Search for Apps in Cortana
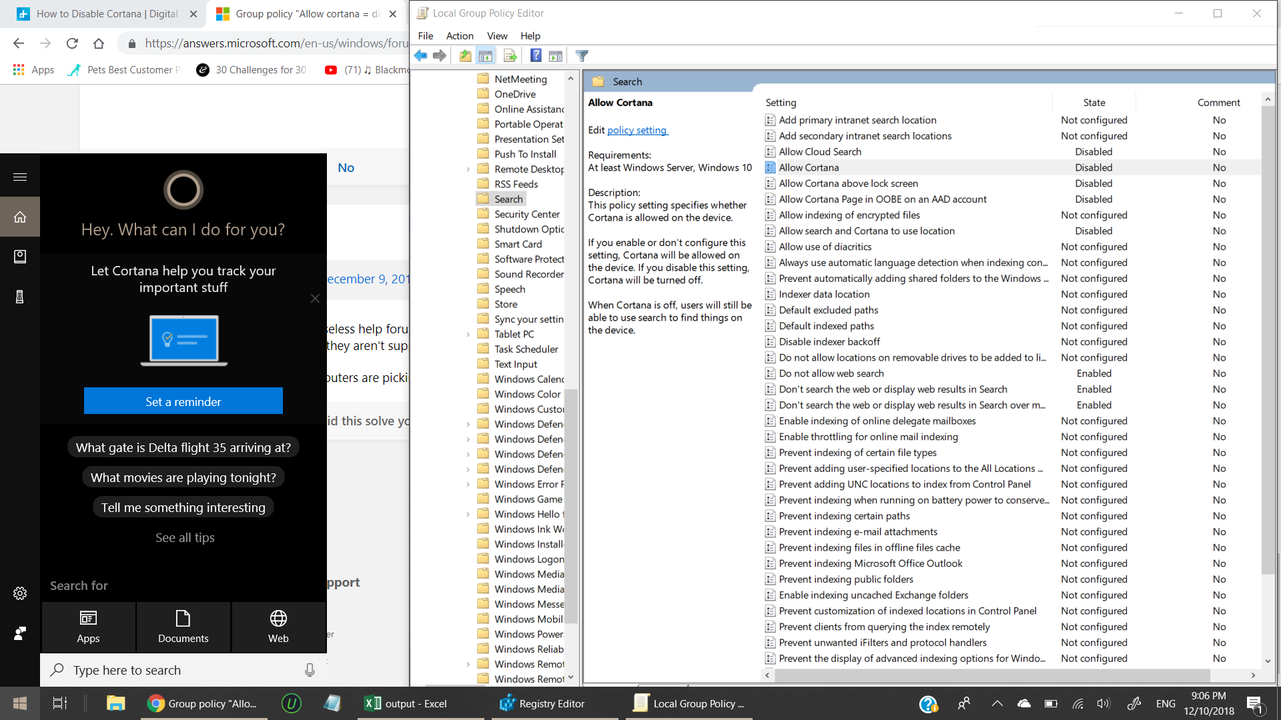Screen dimensions: 1281x720 (x=88, y=627)
